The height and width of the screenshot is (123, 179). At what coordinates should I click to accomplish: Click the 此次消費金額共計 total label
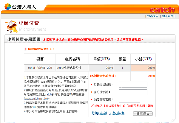(103, 76)
